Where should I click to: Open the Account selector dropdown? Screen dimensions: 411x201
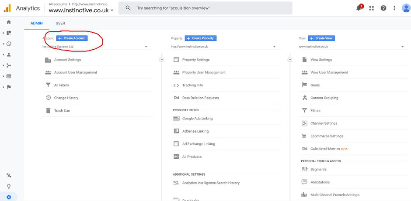pos(97,47)
